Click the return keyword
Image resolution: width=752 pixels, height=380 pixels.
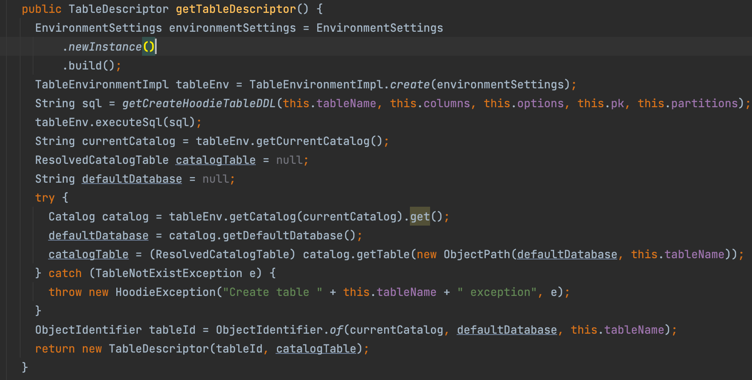coord(55,349)
